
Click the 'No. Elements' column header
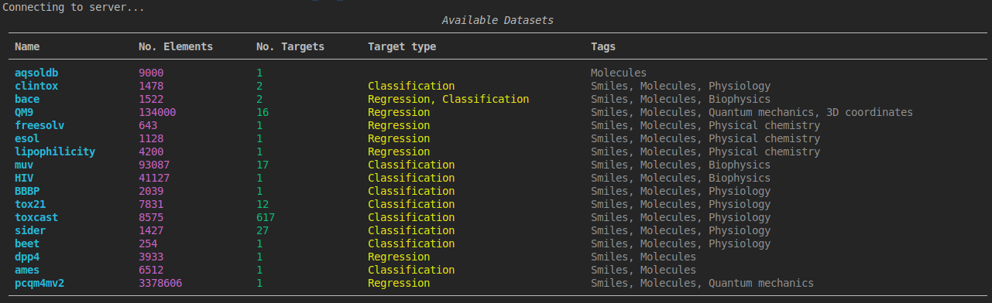pyautogui.click(x=176, y=46)
